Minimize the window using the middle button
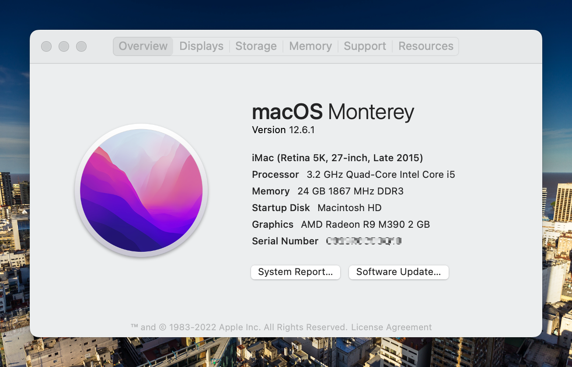Screen dimensions: 572x367 [64, 46]
